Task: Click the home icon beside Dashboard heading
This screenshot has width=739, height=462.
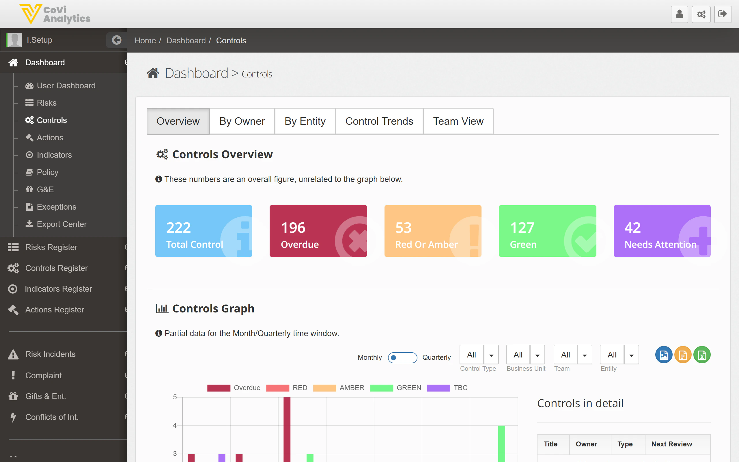Action: coord(153,73)
